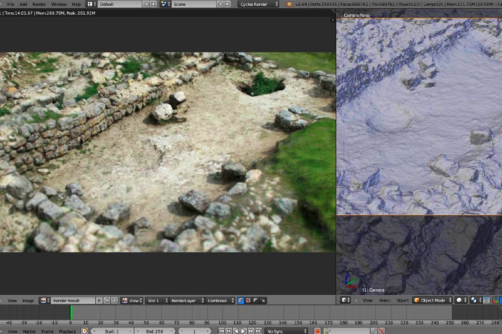Image resolution: width=502 pixels, height=334 pixels.
Task: Click the delete keyframe crossed-key icon
Action: tap(381, 331)
